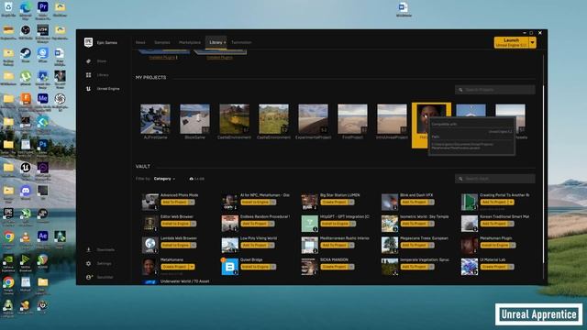Click the 'Korean Traditional Smart Mat' vault title
The height and width of the screenshot is (330, 587).
[504, 216]
